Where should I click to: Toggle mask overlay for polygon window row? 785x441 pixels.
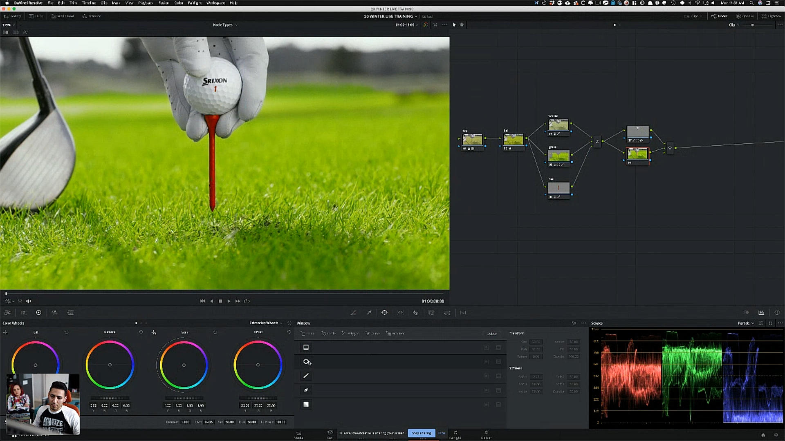tap(486, 376)
